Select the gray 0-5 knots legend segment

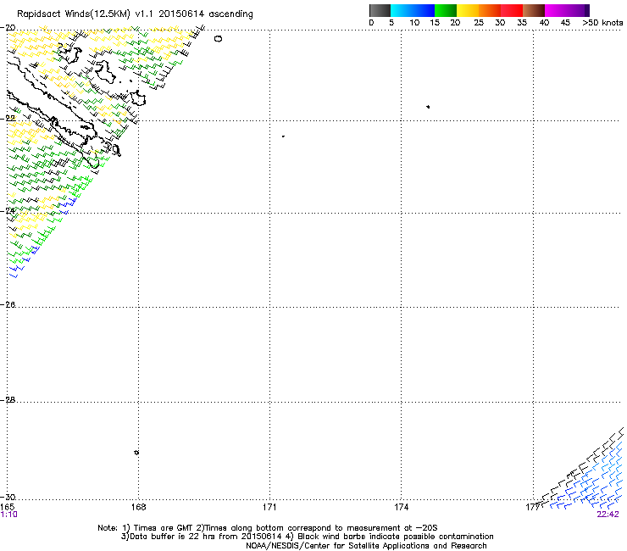(x=380, y=10)
